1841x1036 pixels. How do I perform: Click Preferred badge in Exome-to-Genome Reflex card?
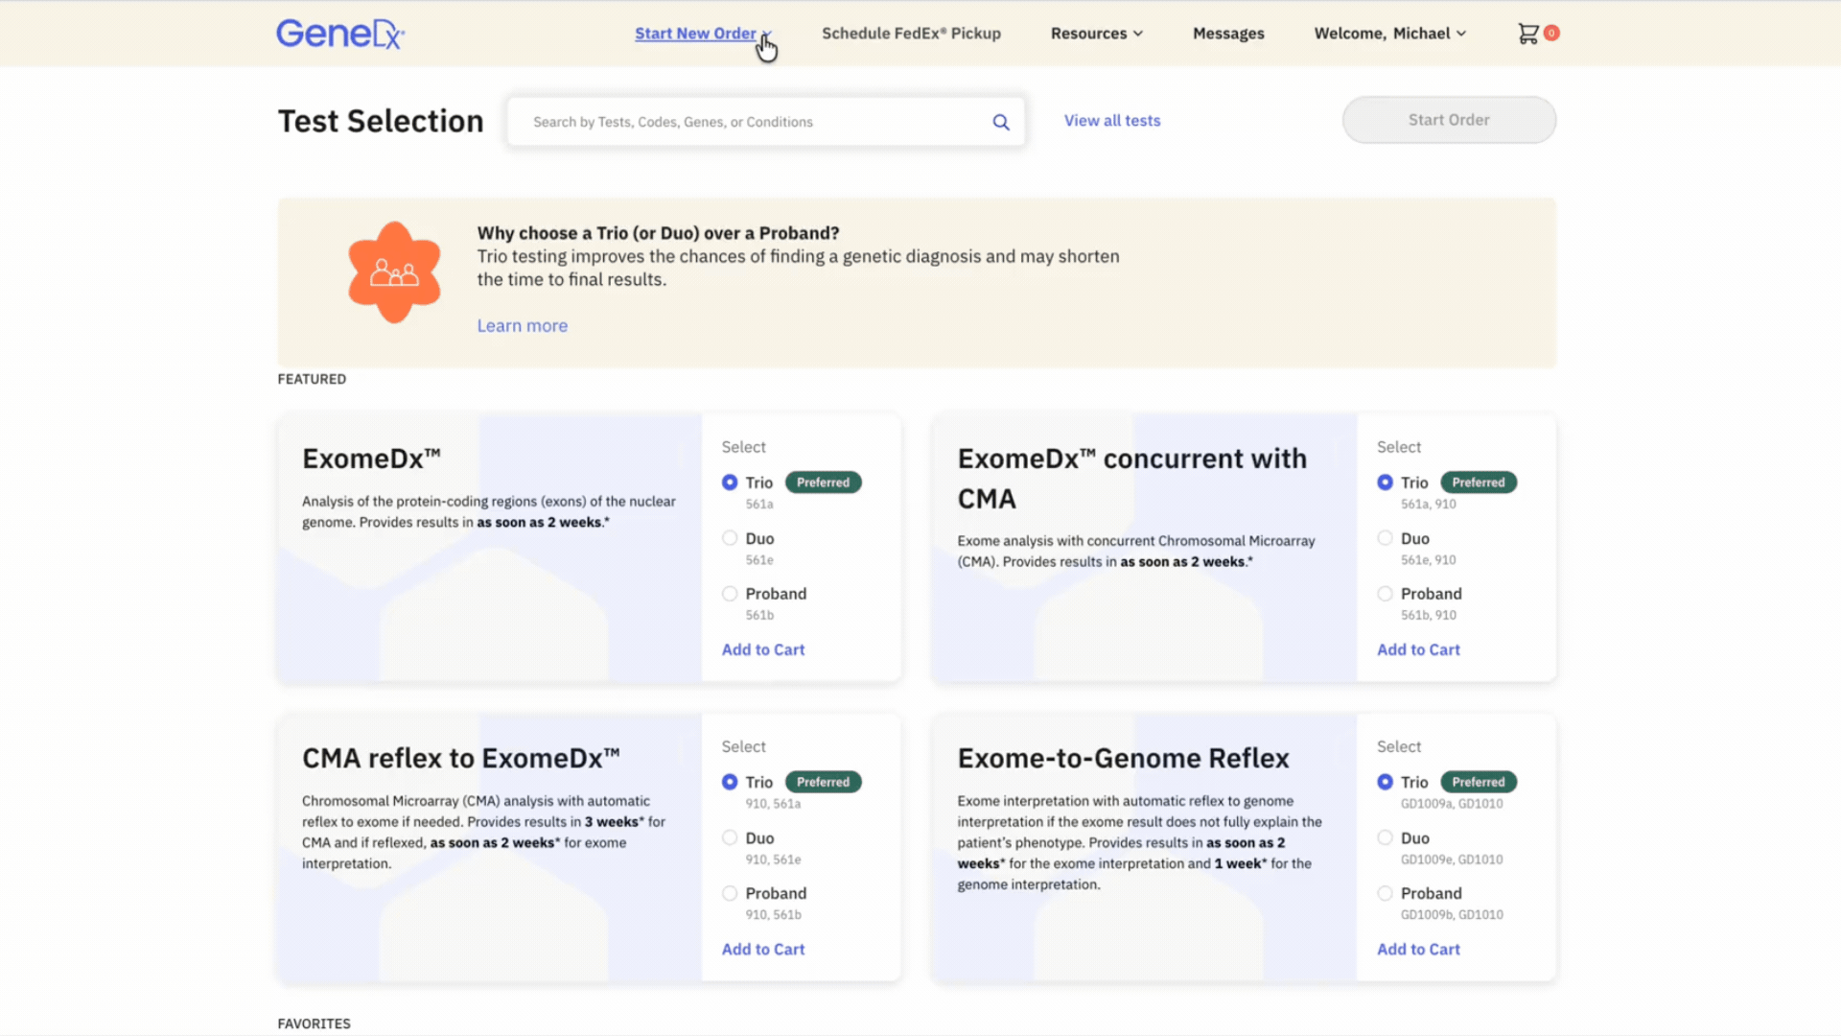pyautogui.click(x=1479, y=782)
